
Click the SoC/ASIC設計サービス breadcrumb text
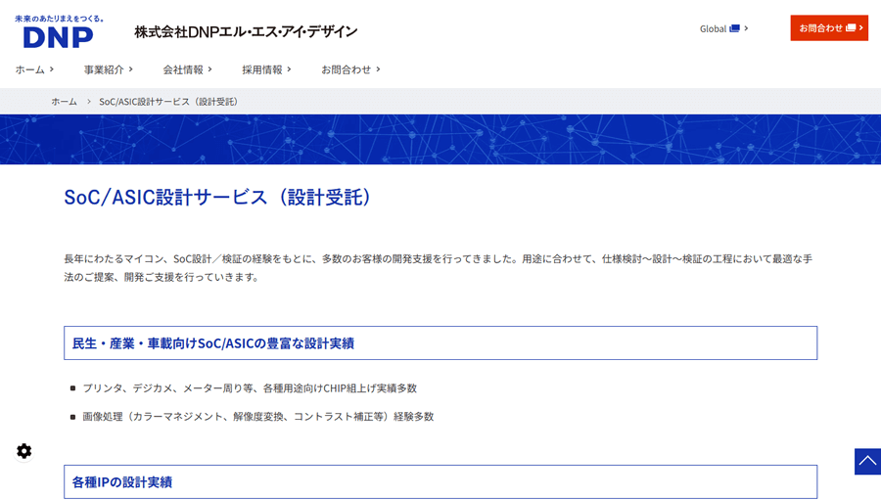pyautogui.click(x=168, y=102)
